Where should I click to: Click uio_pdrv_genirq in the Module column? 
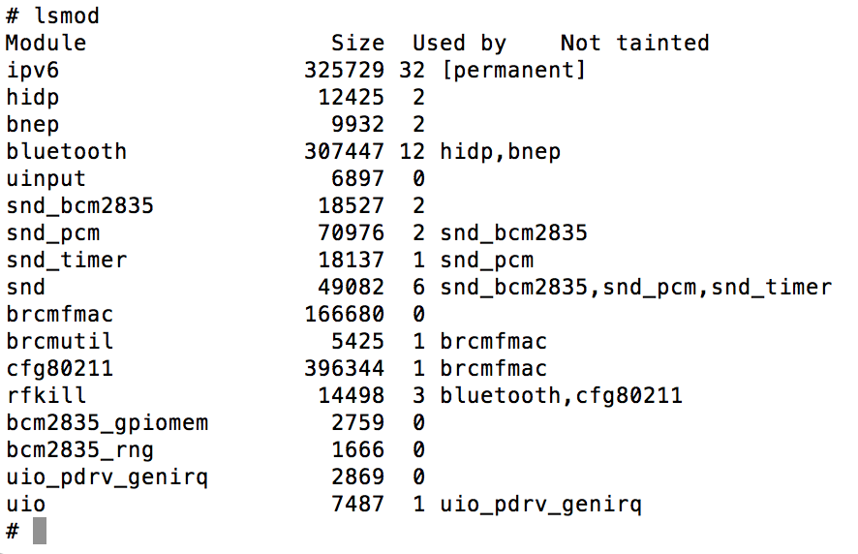pos(107,477)
